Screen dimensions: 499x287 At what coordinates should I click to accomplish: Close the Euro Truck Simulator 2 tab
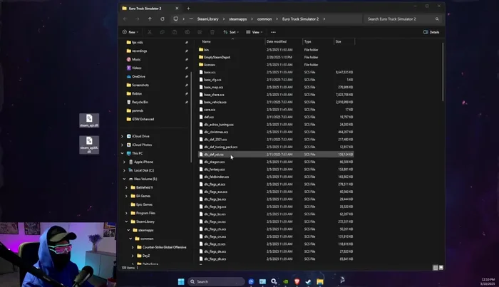coord(177,9)
